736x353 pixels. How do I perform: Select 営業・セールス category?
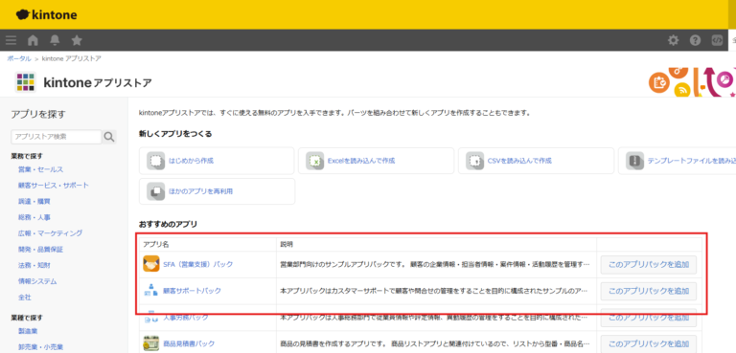pos(40,169)
